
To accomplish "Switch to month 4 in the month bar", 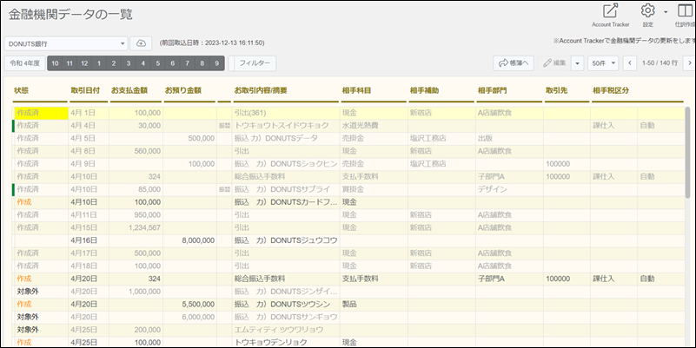I will [143, 63].
